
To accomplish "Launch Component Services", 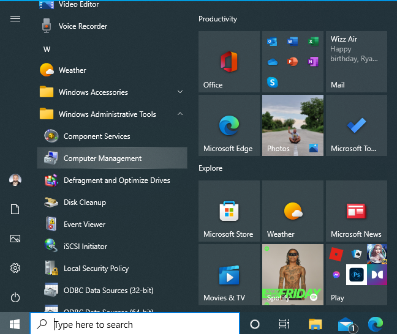I will 112,136.
